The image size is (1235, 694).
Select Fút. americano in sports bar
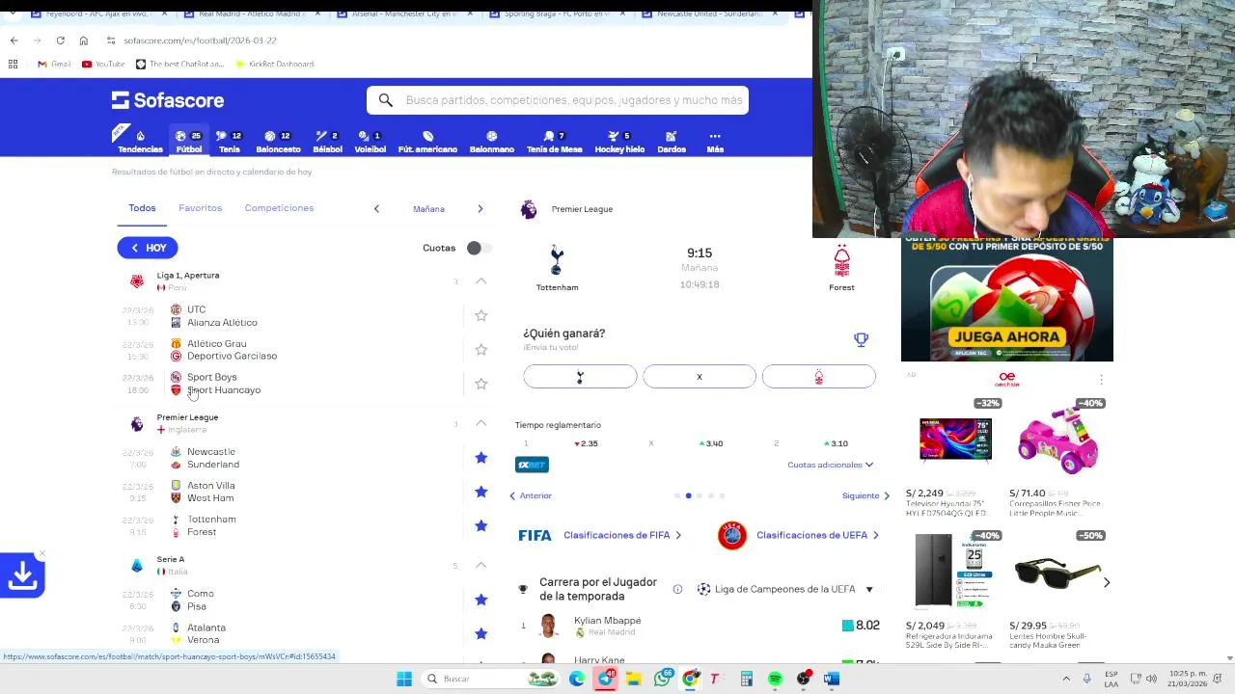427,142
